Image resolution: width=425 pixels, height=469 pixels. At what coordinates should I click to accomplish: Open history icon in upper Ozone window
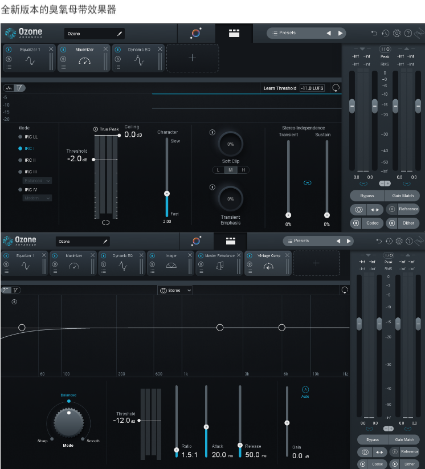(385, 33)
